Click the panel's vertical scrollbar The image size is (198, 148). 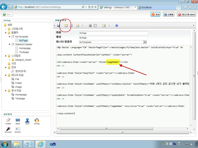point(194,76)
